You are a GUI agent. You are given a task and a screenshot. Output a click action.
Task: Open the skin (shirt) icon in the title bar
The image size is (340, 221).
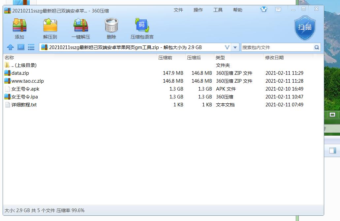click(264, 10)
